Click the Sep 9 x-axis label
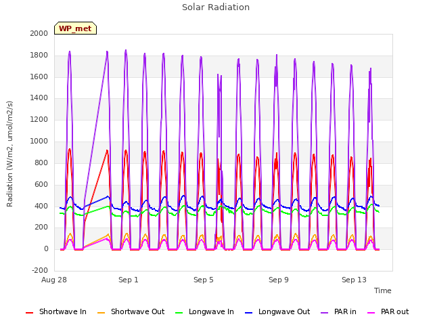 [x=279, y=280]
